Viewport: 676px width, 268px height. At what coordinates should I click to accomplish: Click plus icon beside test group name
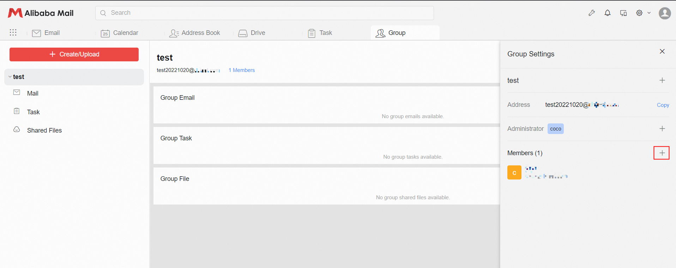tap(662, 80)
